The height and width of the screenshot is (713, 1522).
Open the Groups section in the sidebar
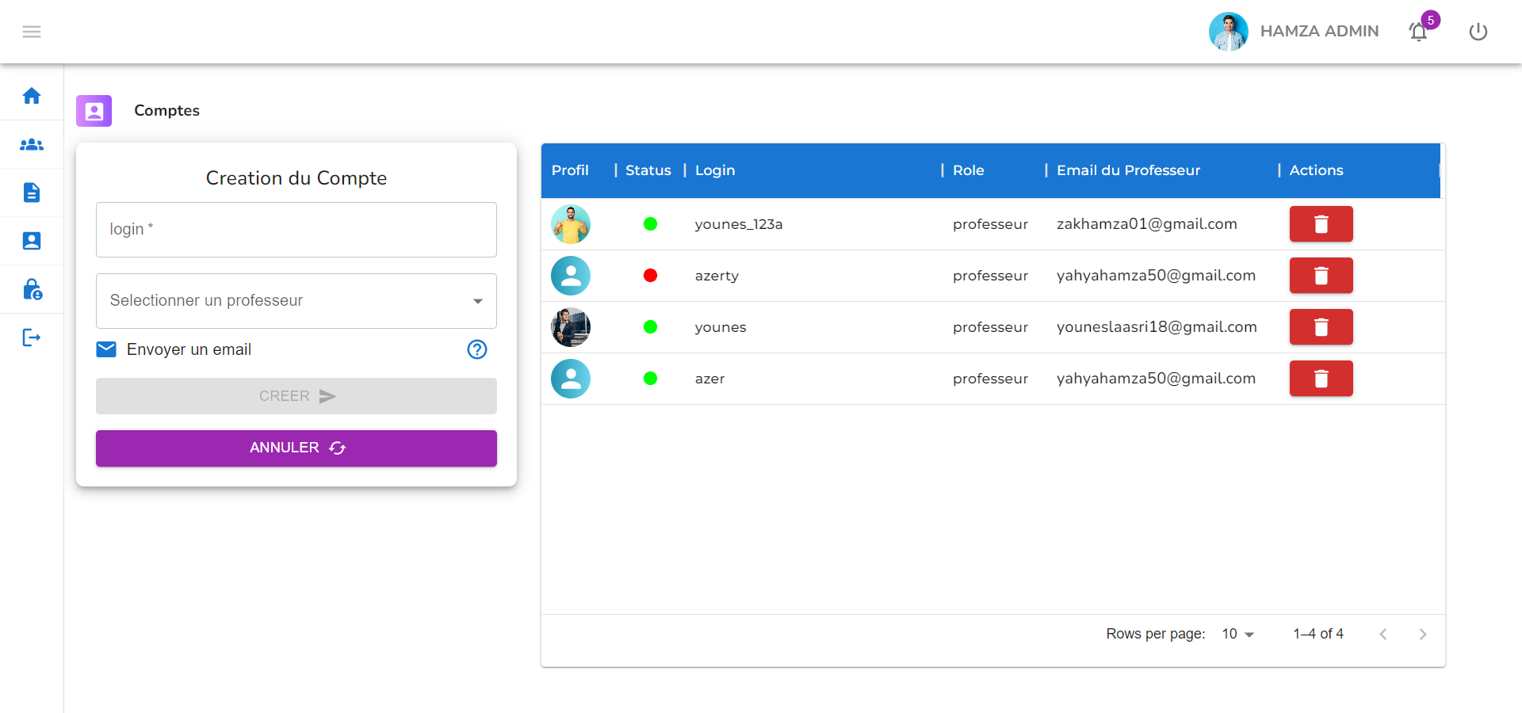coord(32,145)
